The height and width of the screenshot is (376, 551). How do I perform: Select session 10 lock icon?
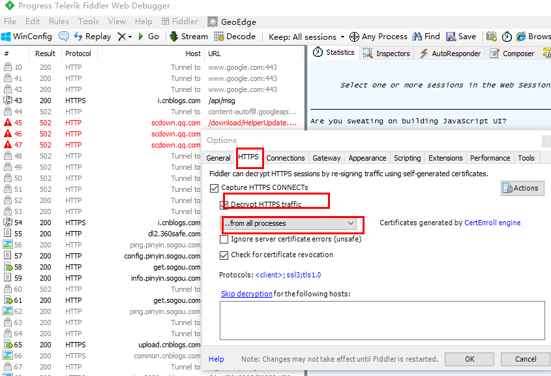[8, 67]
